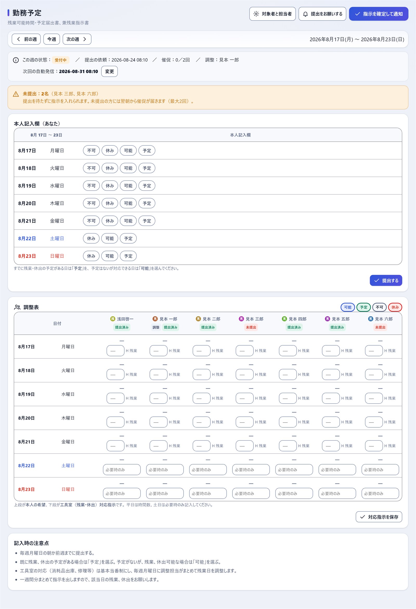Click the sun icon on 対象者と担当者 button

256,14
